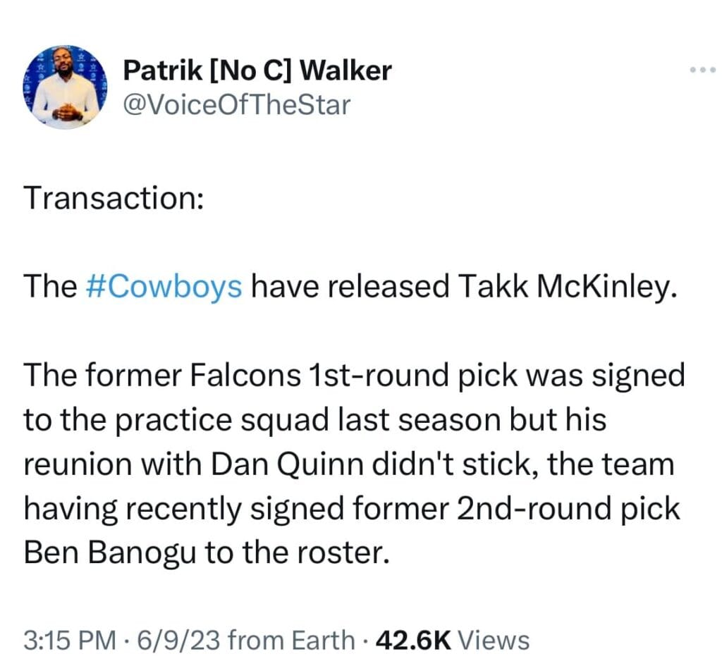Screen dimensions: 722x666
Task: Click the phrase '2nd-round pick'
Action: 568,508
